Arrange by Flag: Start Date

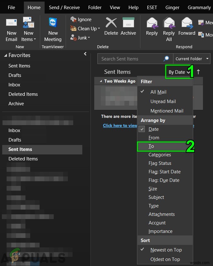click(x=165, y=172)
